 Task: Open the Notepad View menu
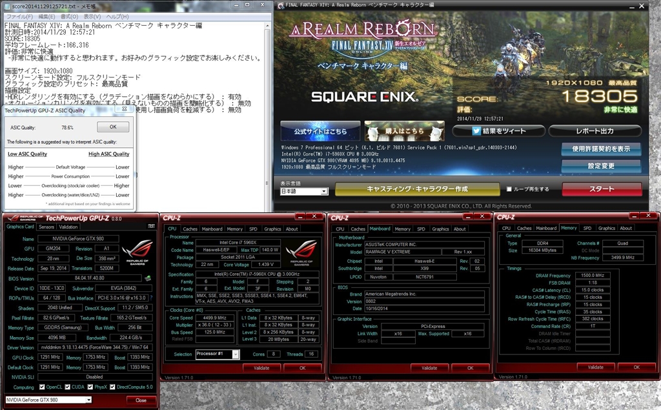point(92,16)
